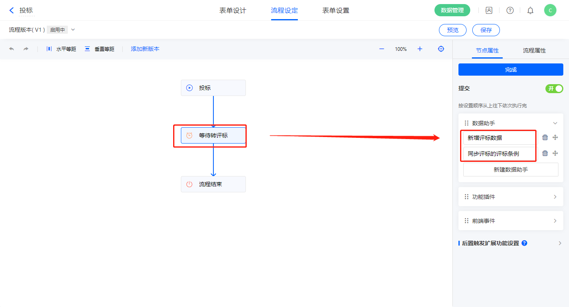Click the move handle for 同步评标的评标条例

(555, 153)
